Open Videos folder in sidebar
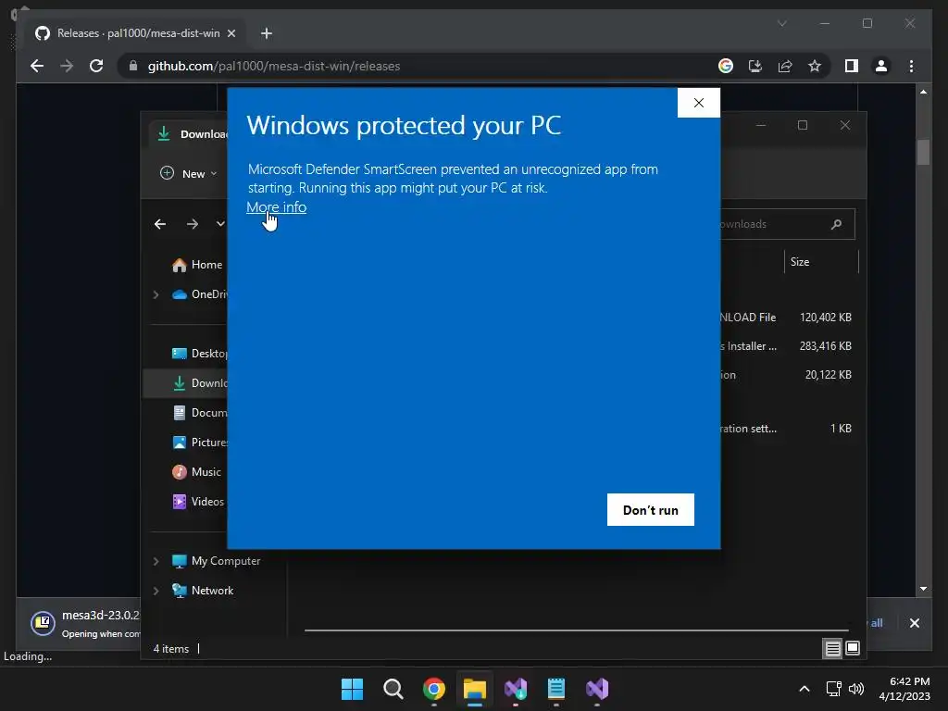Image resolution: width=948 pixels, height=711 pixels. click(200, 502)
